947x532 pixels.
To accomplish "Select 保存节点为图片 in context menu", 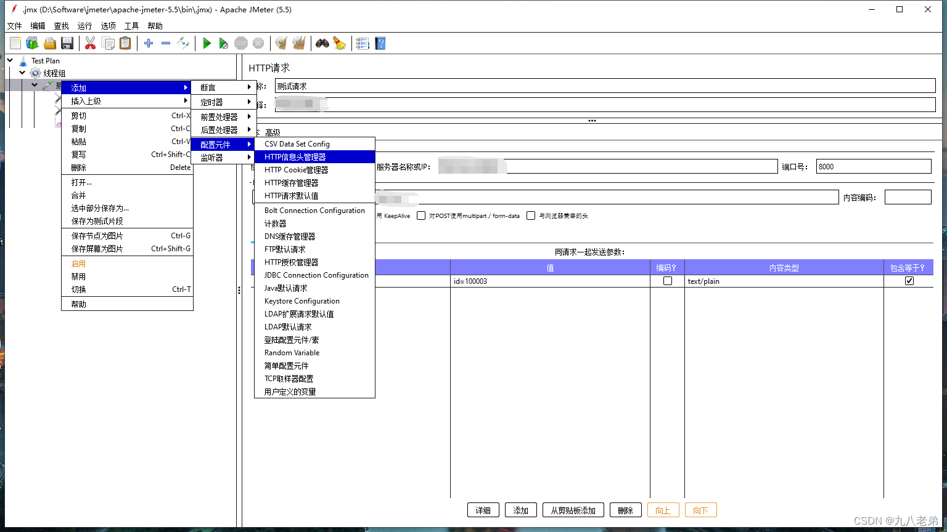I will click(x=127, y=236).
